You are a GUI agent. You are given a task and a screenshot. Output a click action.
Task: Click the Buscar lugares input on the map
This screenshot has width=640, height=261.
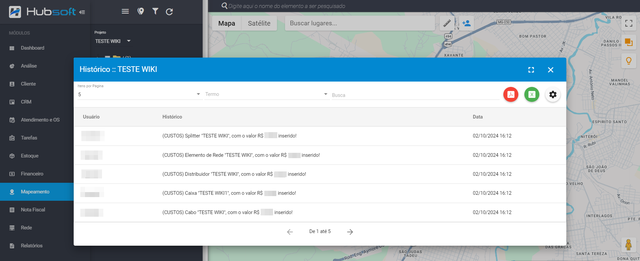[360, 23]
